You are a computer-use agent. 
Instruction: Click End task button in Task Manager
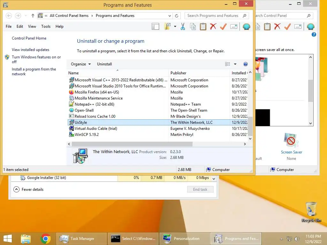pos(200,189)
